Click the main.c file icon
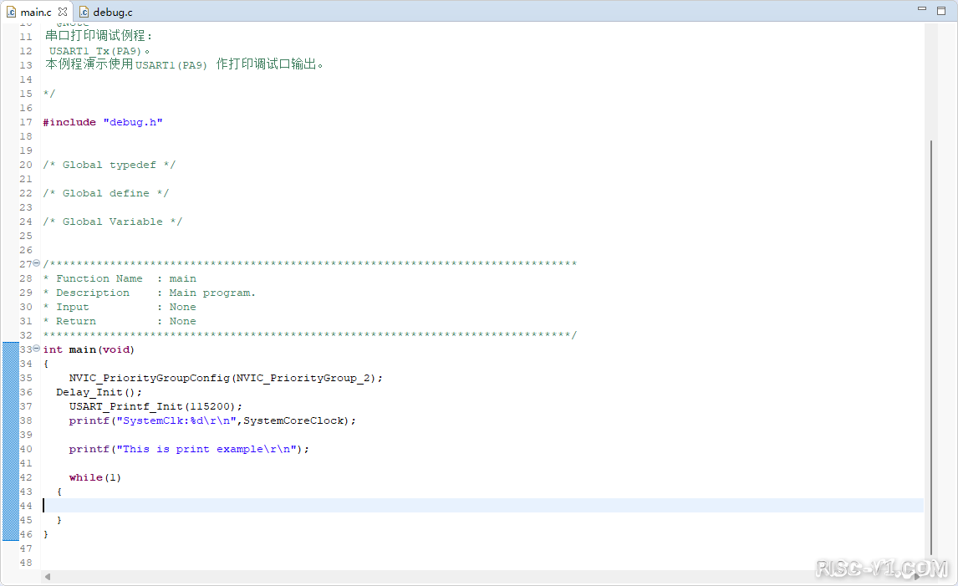958x586 pixels. pos(11,12)
